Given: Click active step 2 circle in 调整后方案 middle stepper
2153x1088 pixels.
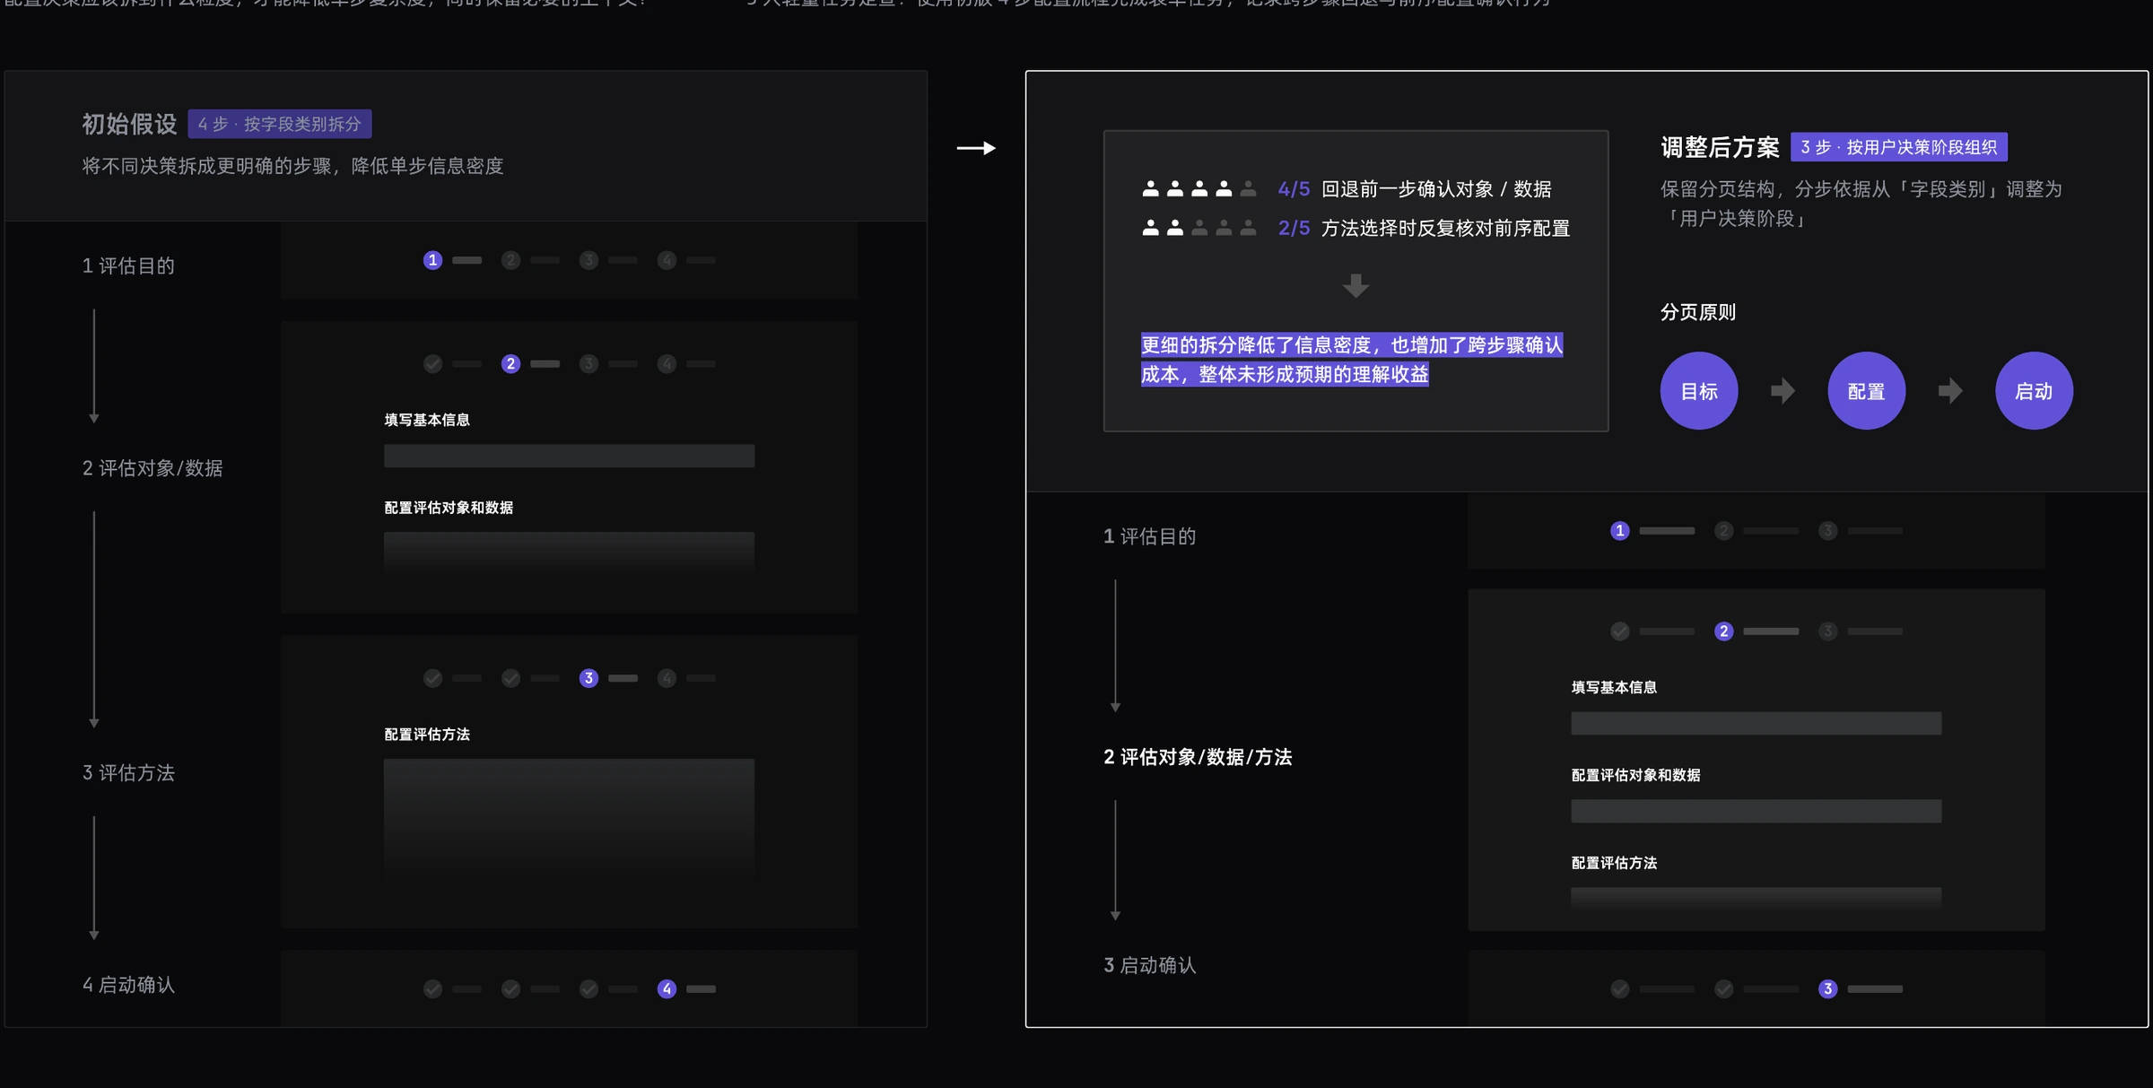Looking at the screenshot, I should pos(1723,631).
